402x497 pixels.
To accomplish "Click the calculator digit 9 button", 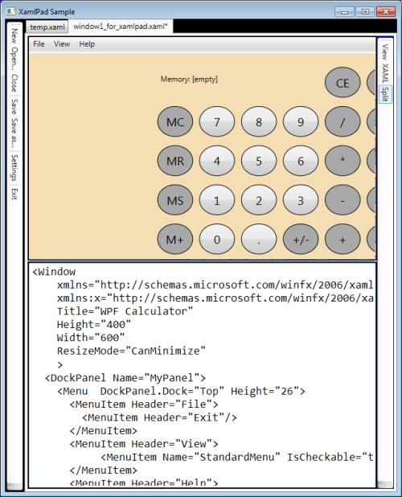I will 301,122.
